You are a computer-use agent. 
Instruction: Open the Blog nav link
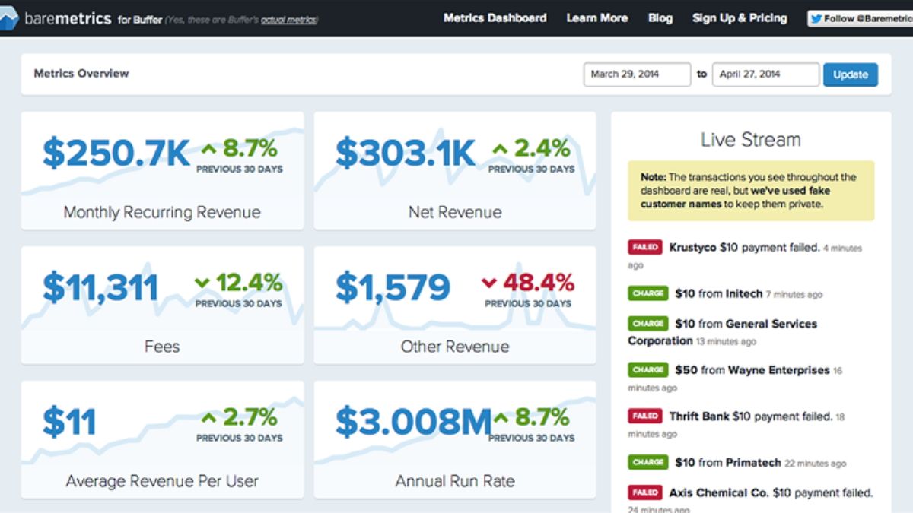(x=660, y=18)
